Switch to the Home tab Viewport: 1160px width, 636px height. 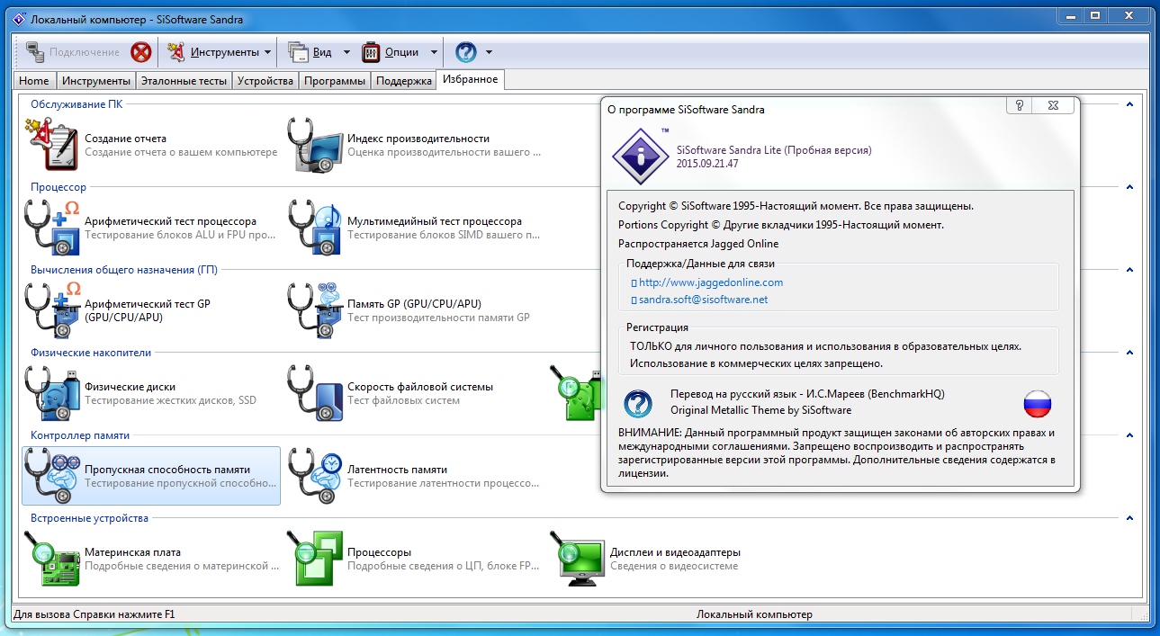pyautogui.click(x=34, y=81)
